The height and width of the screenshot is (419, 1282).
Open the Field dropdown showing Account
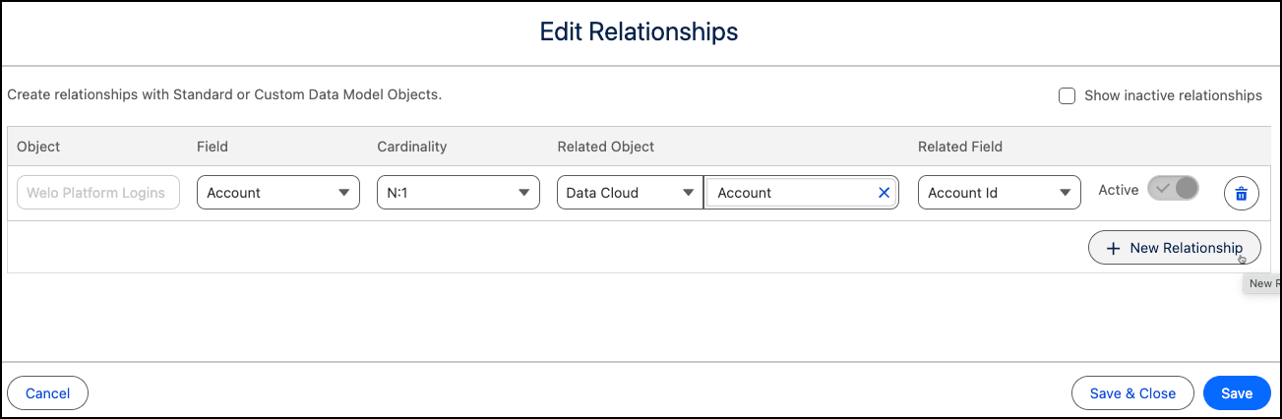(278, 193)
